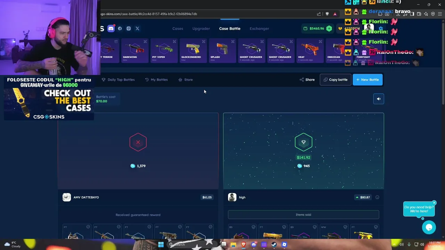This screenshot has height=250, width=445.
Task: Open the high player profile
Action: [237, 197]
